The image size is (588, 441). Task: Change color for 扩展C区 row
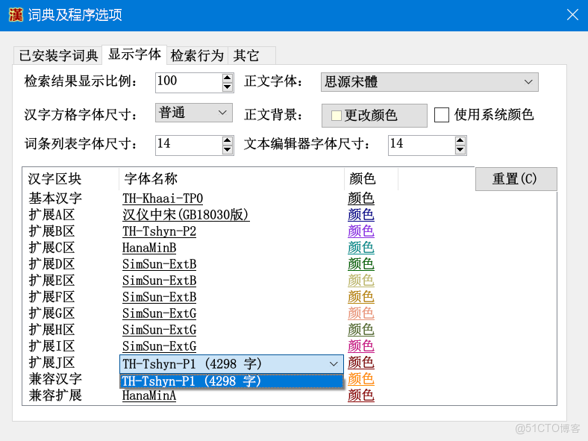[x=361, y=248]
